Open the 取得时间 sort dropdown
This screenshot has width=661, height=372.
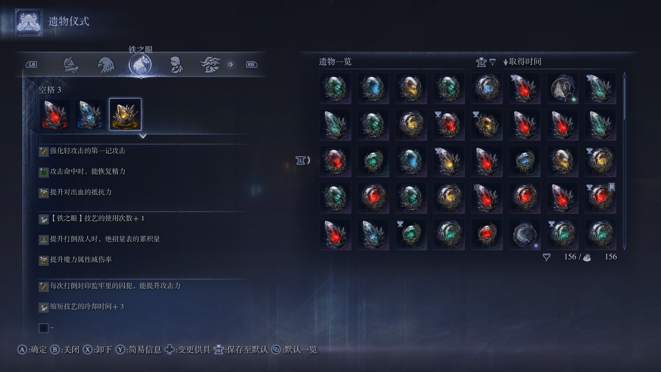click(x=523, y=62)
